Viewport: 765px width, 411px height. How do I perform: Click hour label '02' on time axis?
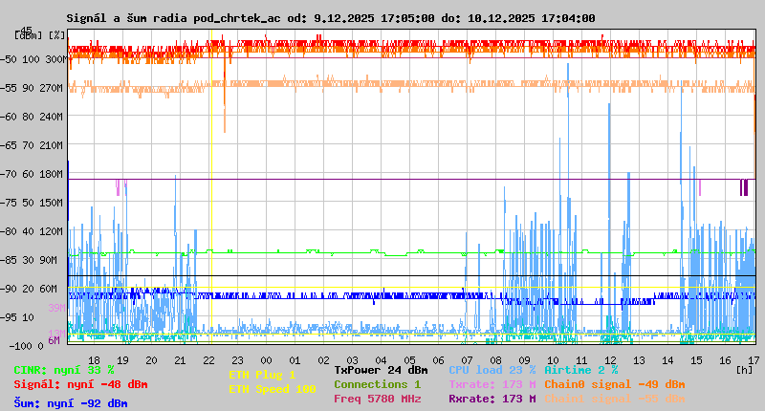[x=323, y=360]
